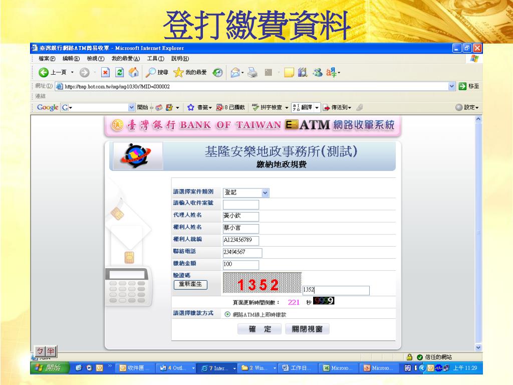This screenshot has height=385, width=513.
Task: Expand spell check dropdown arrow
Action: tap(287, 107)
